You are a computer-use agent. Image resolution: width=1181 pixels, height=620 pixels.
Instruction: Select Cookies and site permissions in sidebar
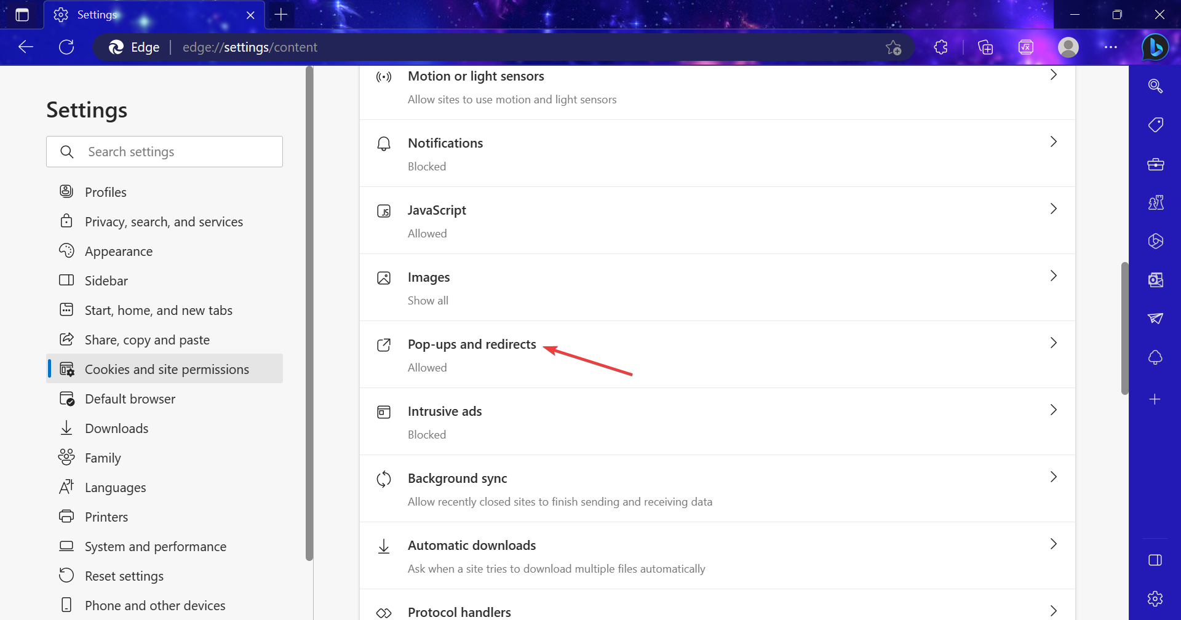pos(167,369)
